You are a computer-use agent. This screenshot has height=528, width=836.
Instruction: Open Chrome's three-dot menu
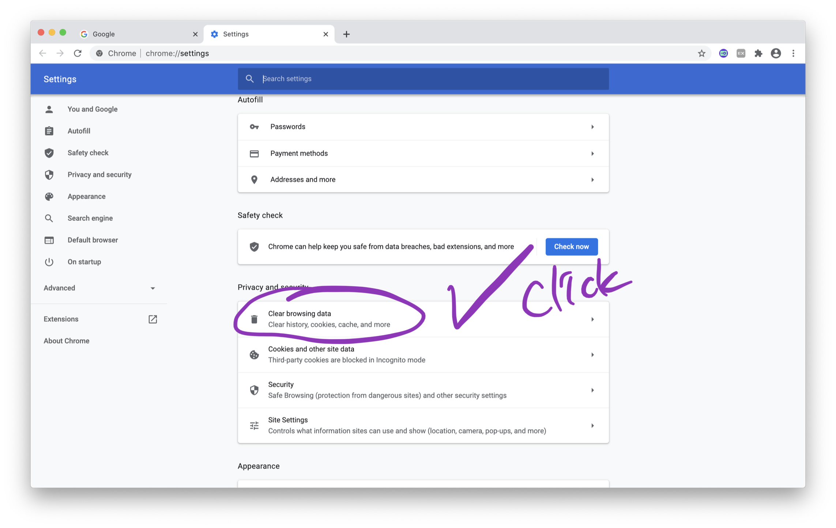[793, 53]
